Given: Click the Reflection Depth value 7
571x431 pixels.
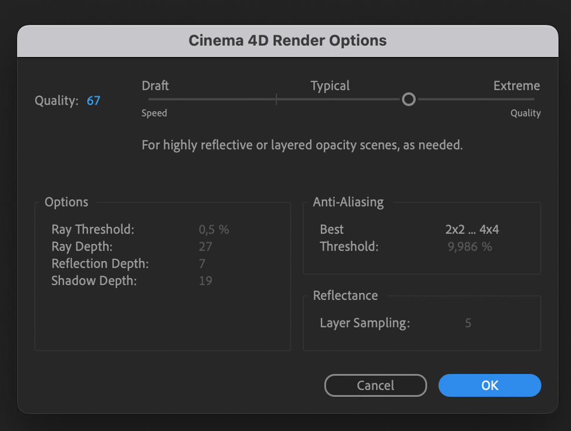Looking at the screenshot, I should pyautogui.click(x=202, y=263).
